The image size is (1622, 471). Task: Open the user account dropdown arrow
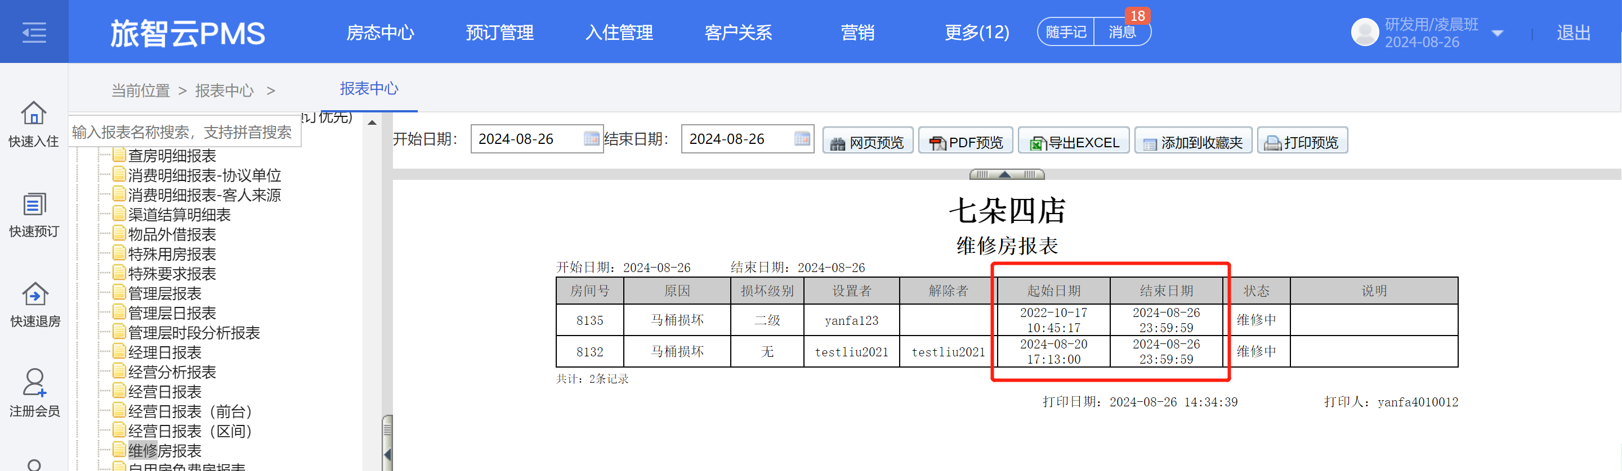(x=1498, y=33)
